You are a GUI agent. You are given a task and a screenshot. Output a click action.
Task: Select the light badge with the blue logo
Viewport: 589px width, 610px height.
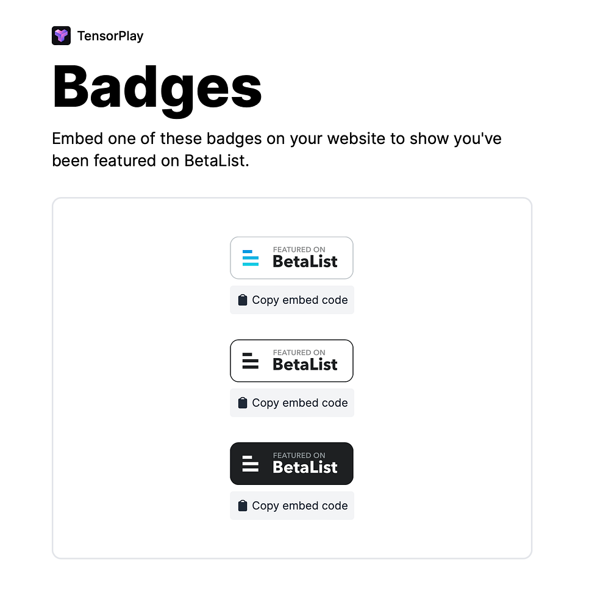[x=291, y=258]
